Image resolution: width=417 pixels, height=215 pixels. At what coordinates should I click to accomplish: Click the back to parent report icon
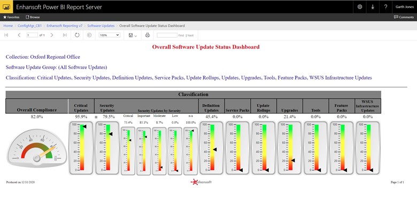tap(89, 35)
